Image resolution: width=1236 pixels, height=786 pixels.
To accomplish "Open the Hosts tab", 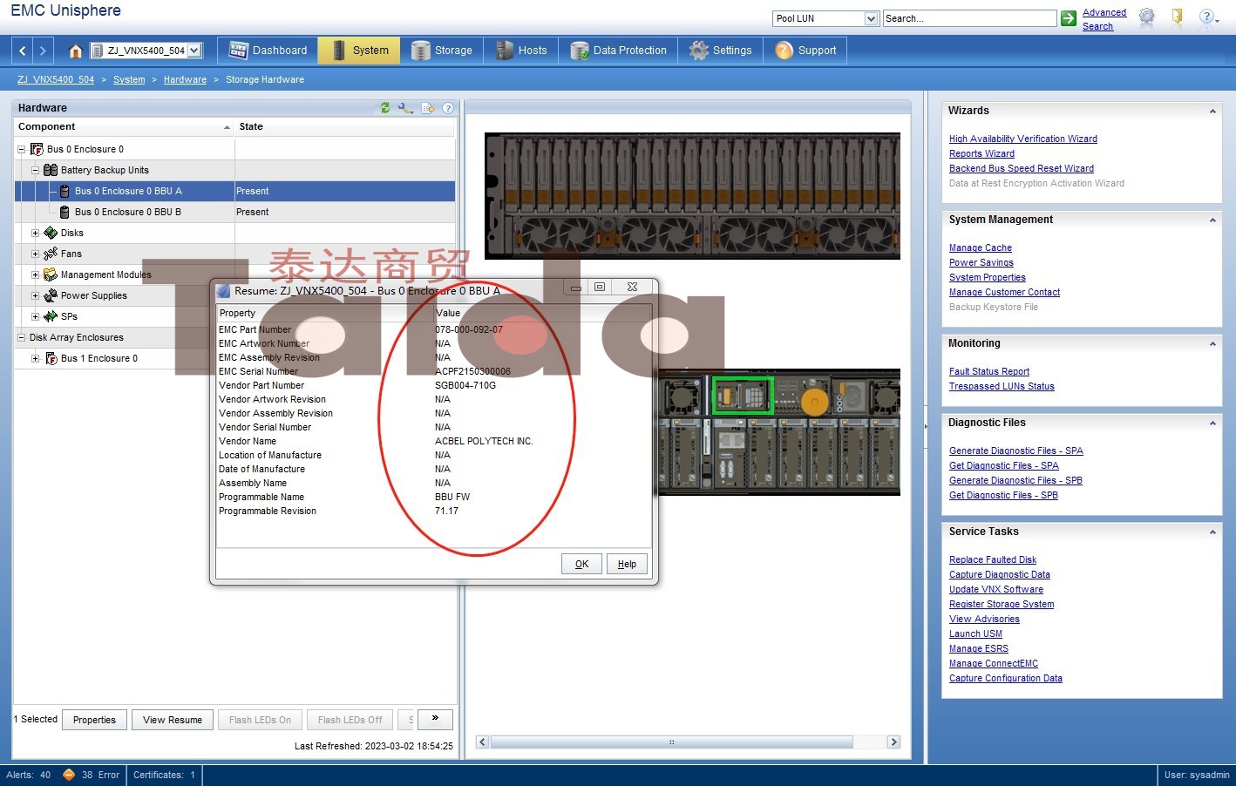I will point(521,51).
